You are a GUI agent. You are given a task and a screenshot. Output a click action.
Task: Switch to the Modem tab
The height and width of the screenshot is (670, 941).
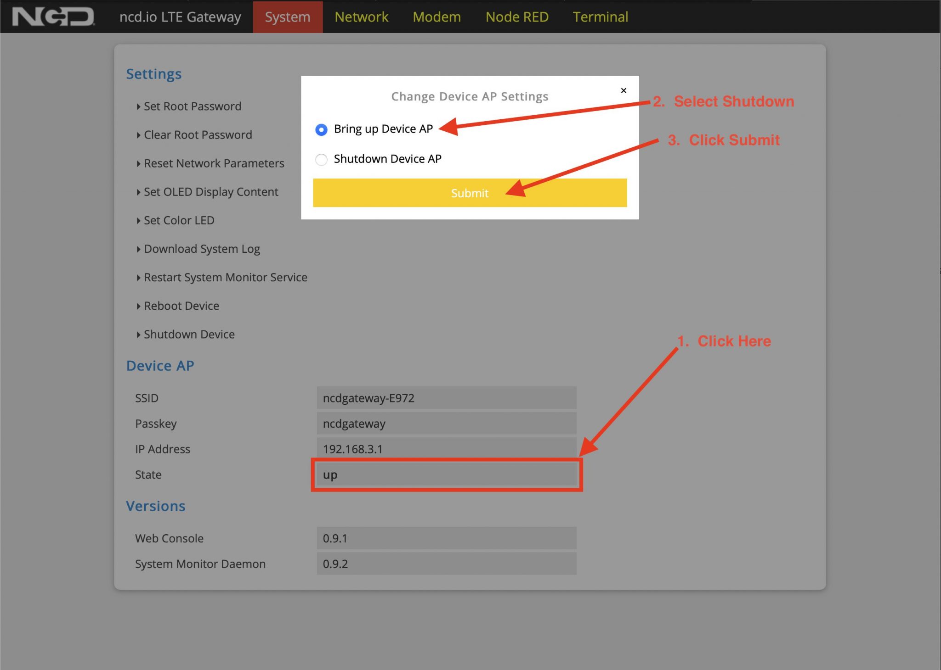tap(436, 17)
